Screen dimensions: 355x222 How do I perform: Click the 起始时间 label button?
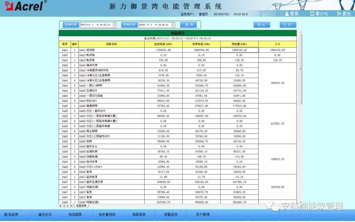[70, 25]
